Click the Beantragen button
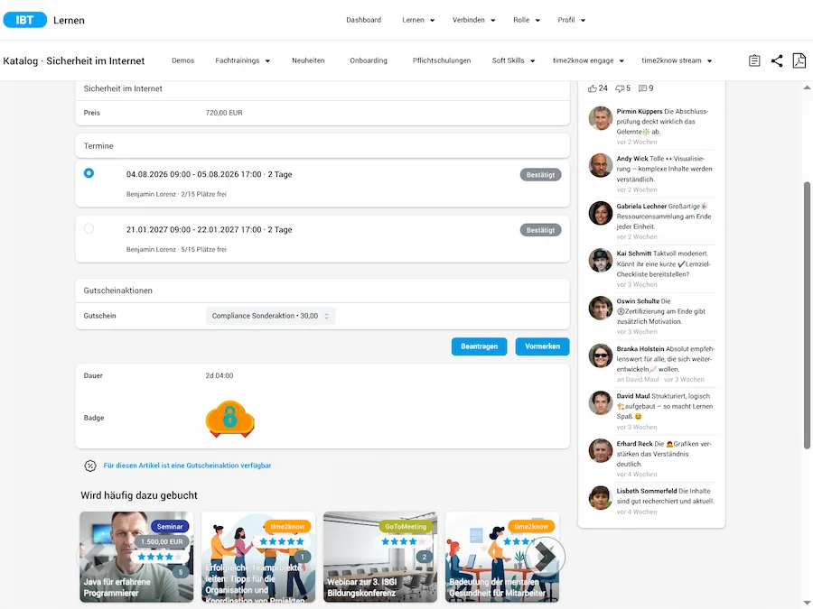This screenshot has height=609, width=813. 479,346
